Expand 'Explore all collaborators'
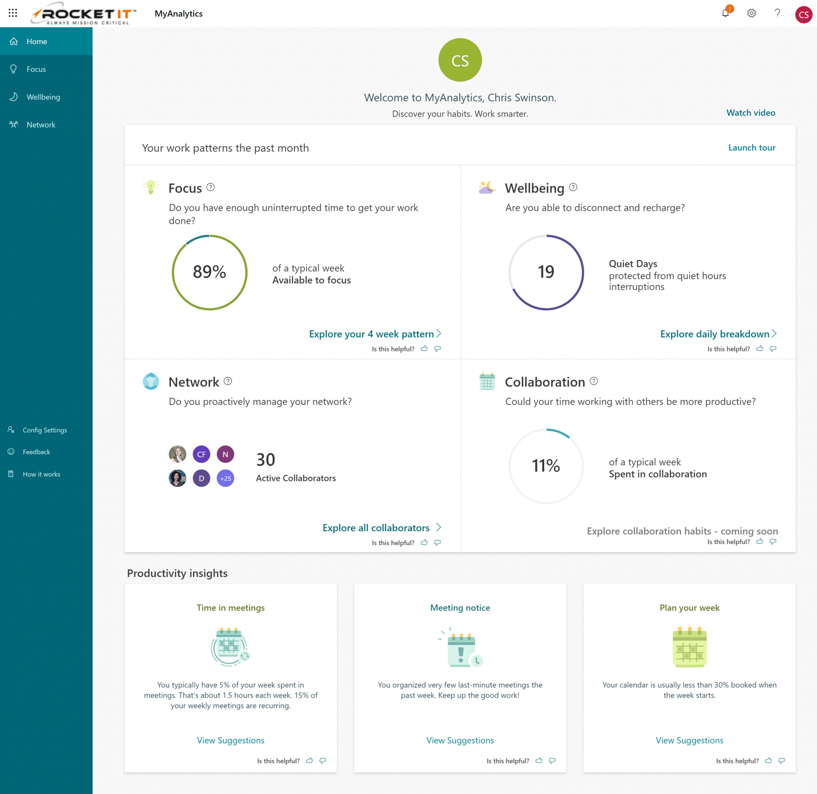817x794 pixels. tap(376, 528)
